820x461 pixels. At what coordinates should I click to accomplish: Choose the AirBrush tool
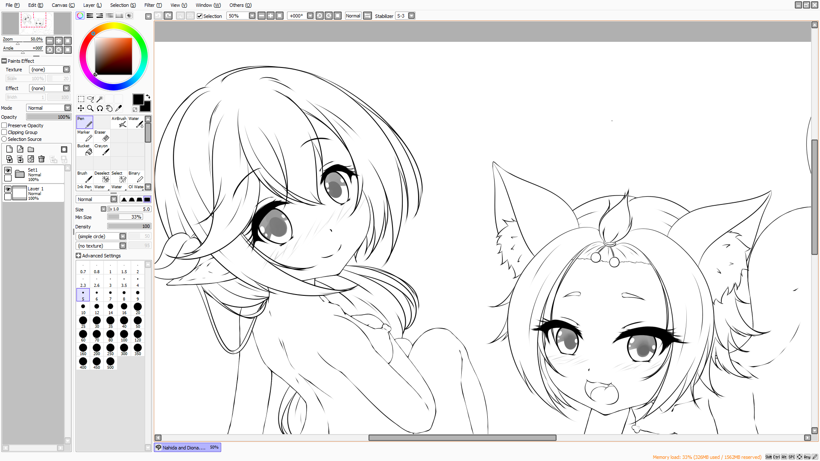(119, 122)
